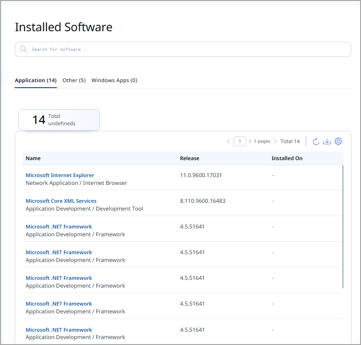Switch to Windows Apps (0) tab
361x345 pixels.
(114, 80)
